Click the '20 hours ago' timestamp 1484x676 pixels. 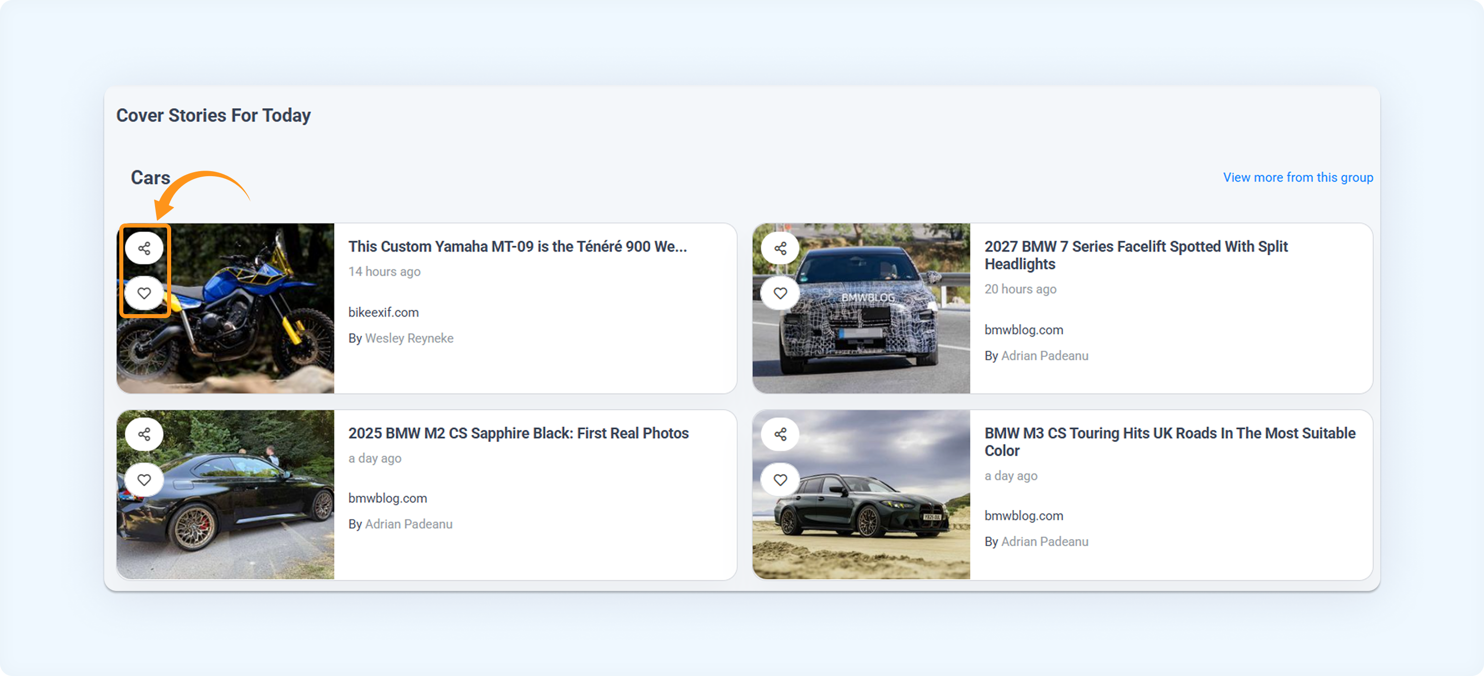click(x=1020, y=289)
